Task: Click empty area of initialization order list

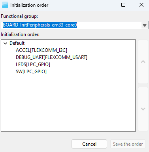Action: (x=68, y=103)
